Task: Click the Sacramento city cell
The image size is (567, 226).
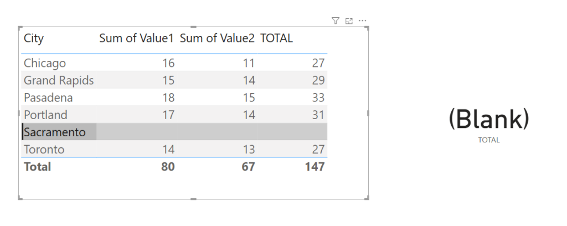Action: pyautogui.click(x=55, y=132)
